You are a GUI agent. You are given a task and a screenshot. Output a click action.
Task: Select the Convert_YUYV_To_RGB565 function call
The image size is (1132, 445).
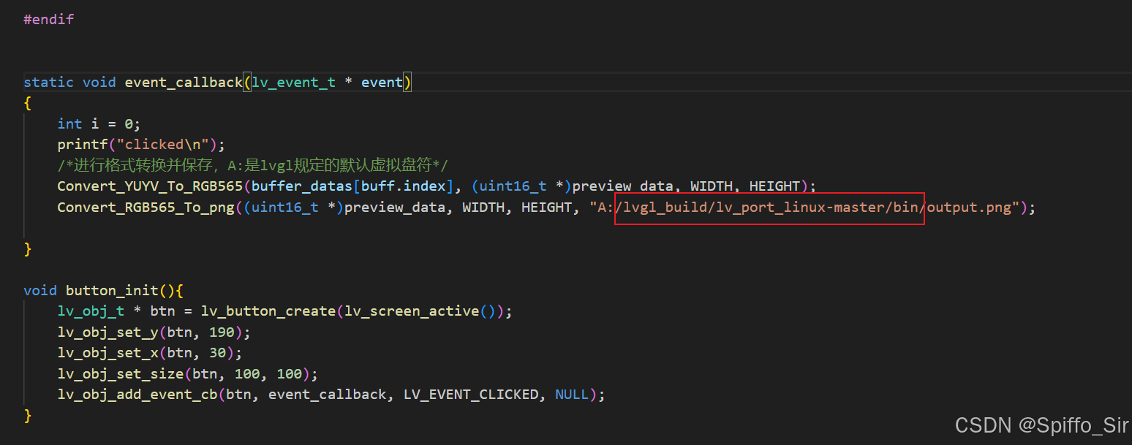[151, 186]
